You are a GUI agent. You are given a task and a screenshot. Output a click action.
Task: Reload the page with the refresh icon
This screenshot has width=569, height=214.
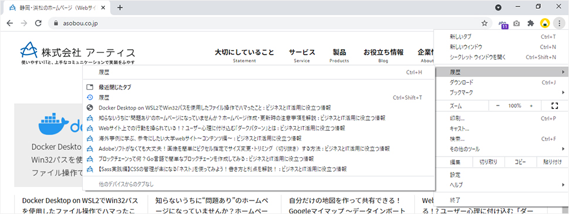[x=38, y=23]
